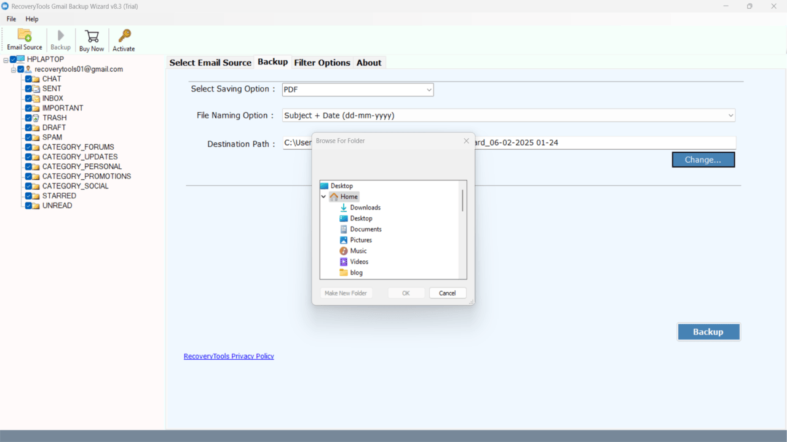787x442 pixels.
Task: Click OK in Browse For Folder dialog
Action: [x=406, y=293]
